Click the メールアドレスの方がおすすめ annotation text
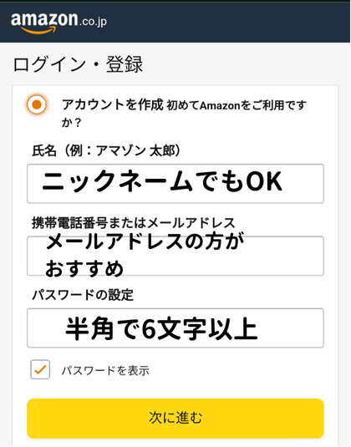The image size is (351, 447). click(145, 255)
